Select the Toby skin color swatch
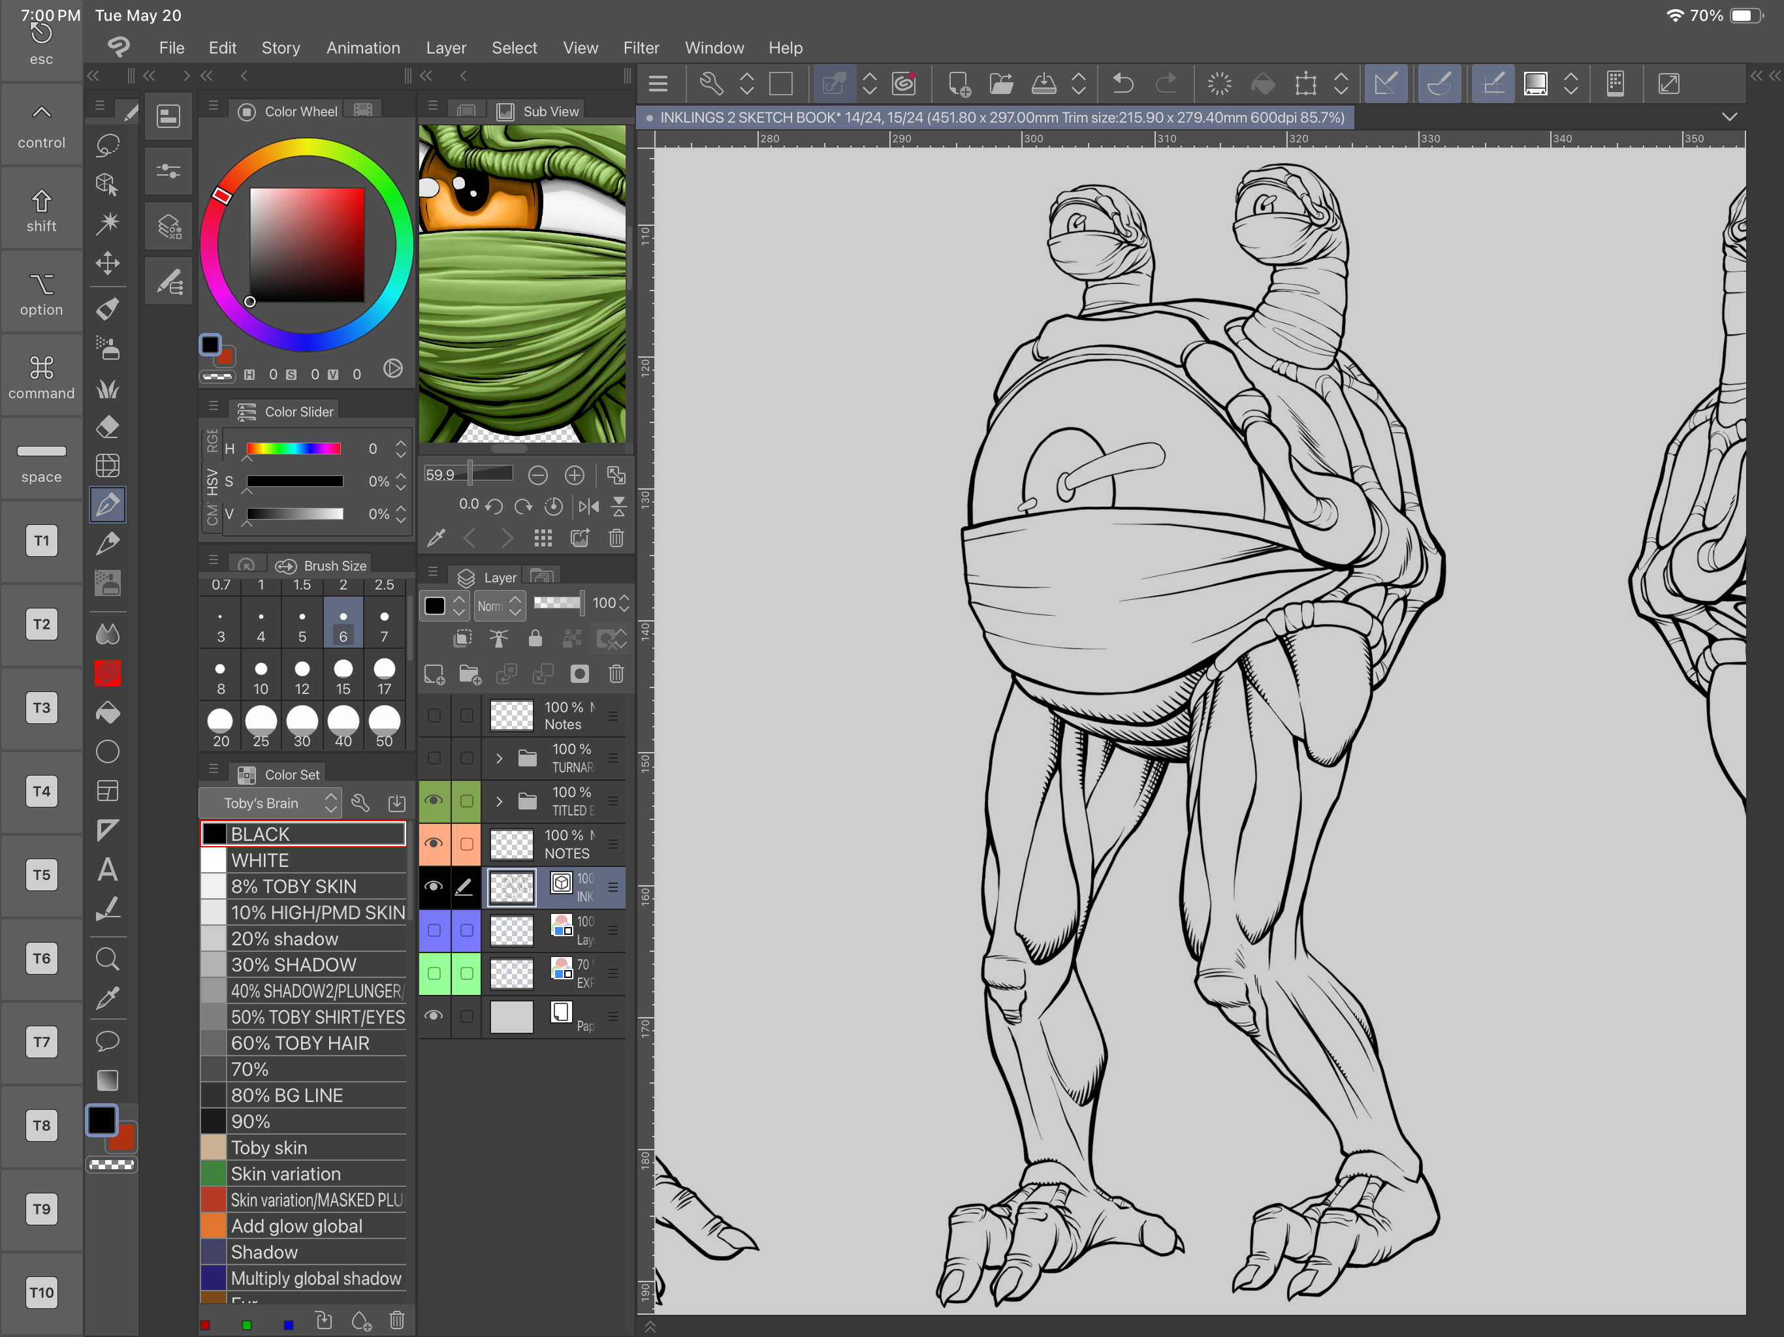The image size is (1784, 1337). [x=303, y=1148]
